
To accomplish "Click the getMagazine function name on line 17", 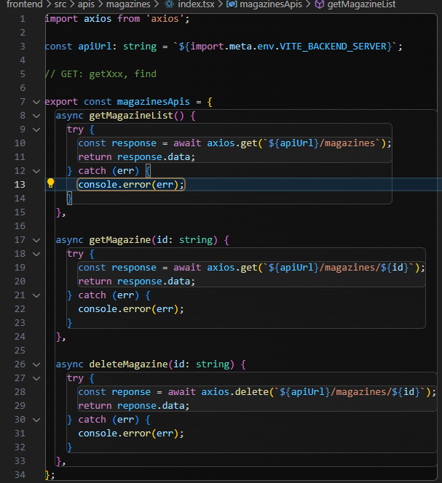I will click(x=120, y=240).
